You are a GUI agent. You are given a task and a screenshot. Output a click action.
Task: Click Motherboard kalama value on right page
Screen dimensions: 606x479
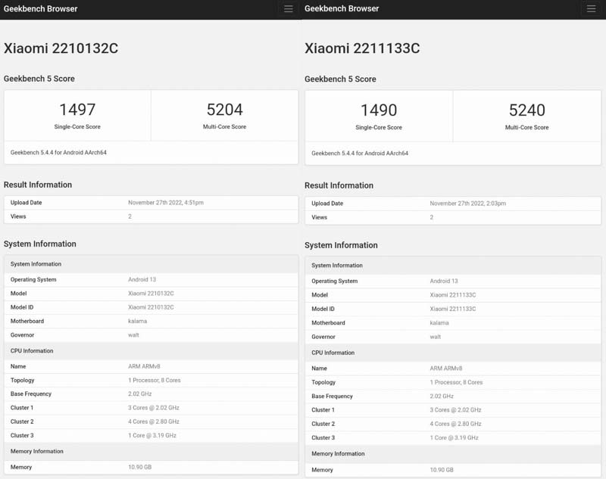point(439,322)
